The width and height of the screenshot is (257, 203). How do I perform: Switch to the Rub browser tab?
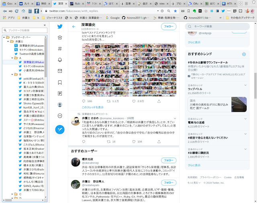pos(77,4)
